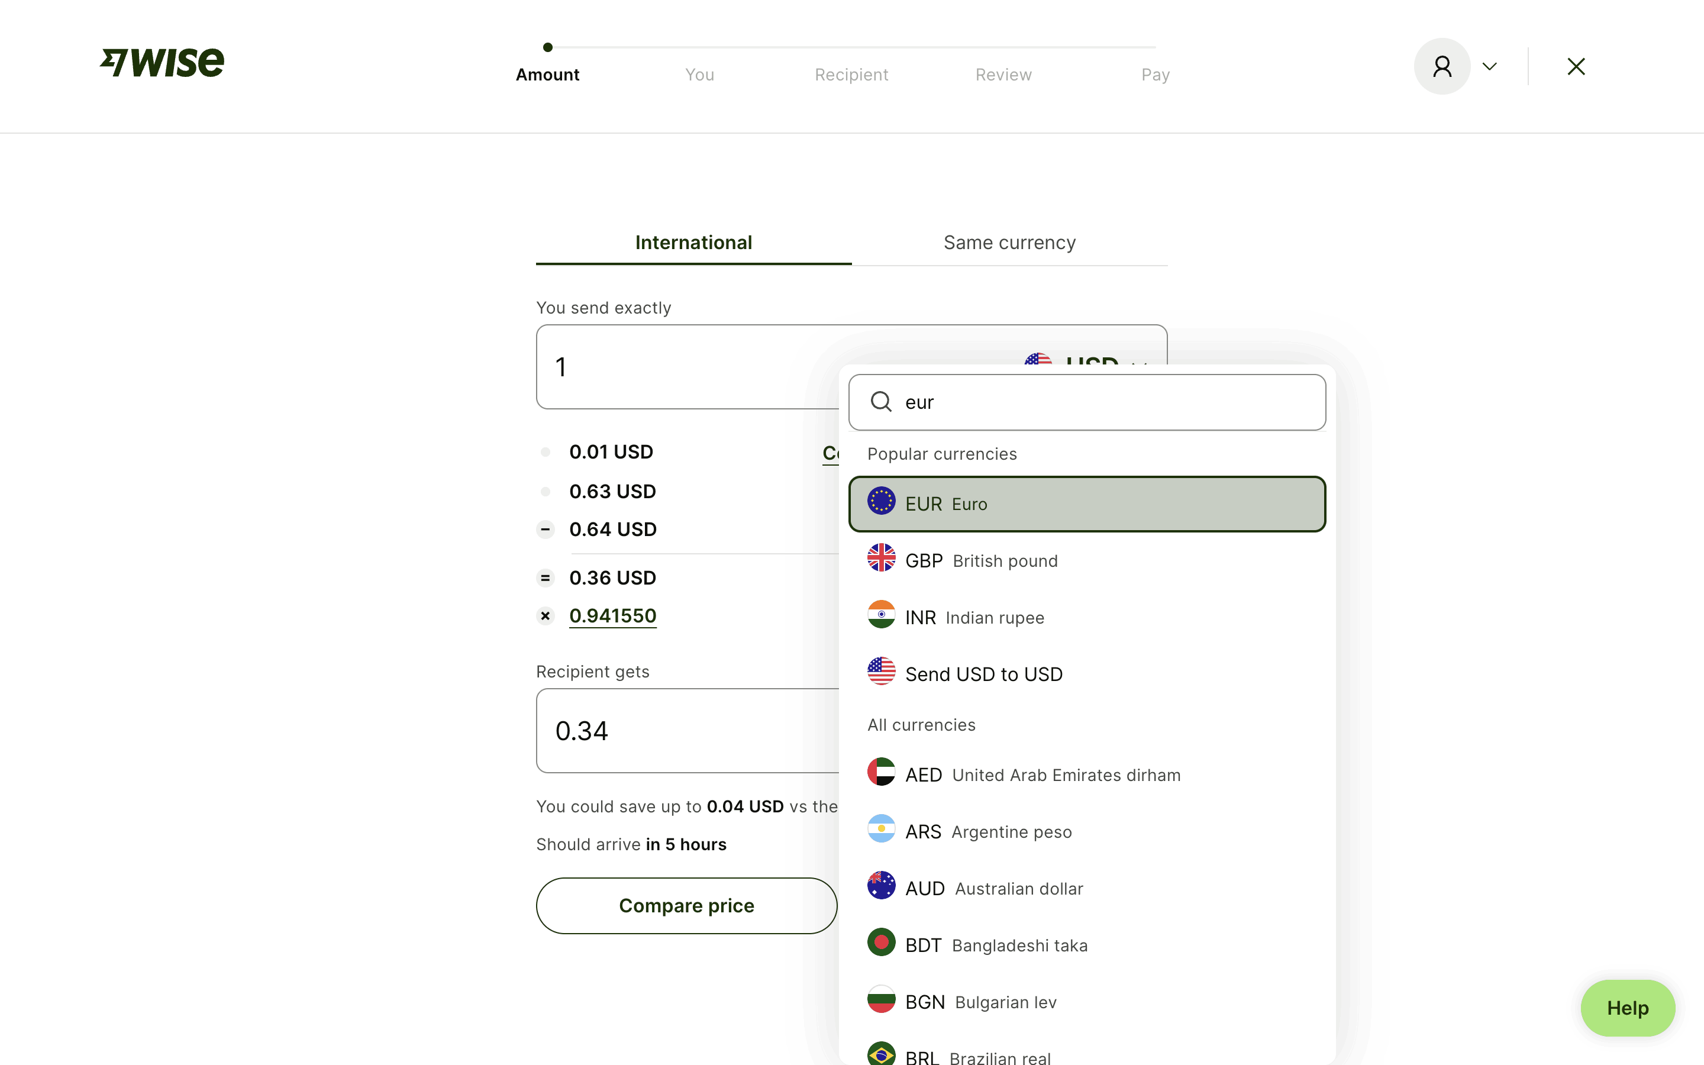This screenshot has height=1065, width=1704.
Task: Click the Wise logo
Action: (x=162, y=63)
